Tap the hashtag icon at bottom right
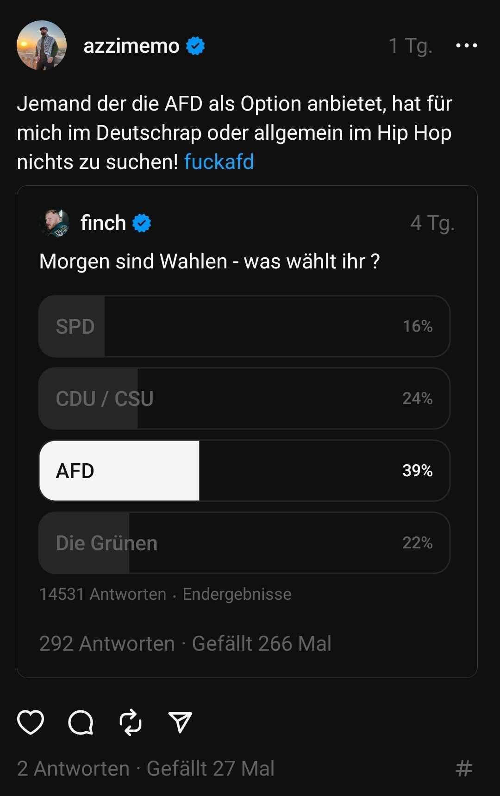Screen dimensions: 500x796 click(x=464, y=768)
